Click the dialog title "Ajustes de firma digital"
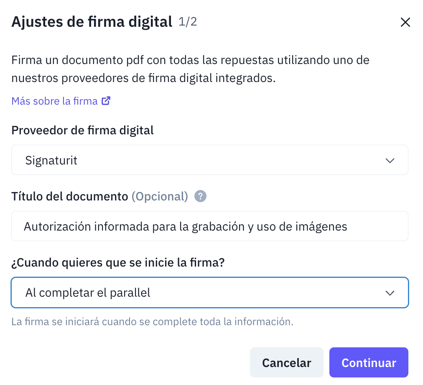Screen dimensions: 423x385 tap(91, 21)
